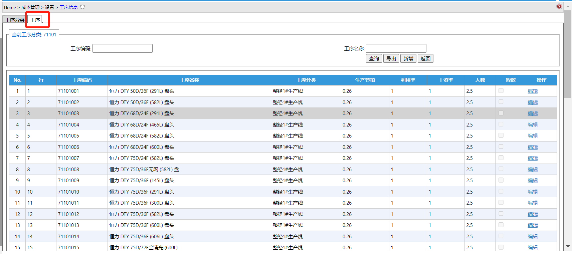Click the 生产节拍 column header
Screen dimensions: 572x254
[x=365, y=80]
